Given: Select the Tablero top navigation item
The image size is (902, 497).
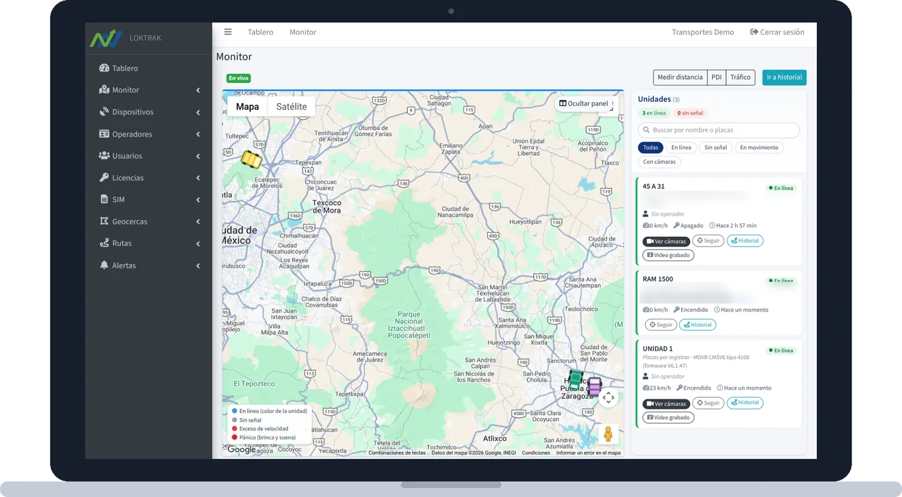Looking at the screenshot, I should point(260,32).
